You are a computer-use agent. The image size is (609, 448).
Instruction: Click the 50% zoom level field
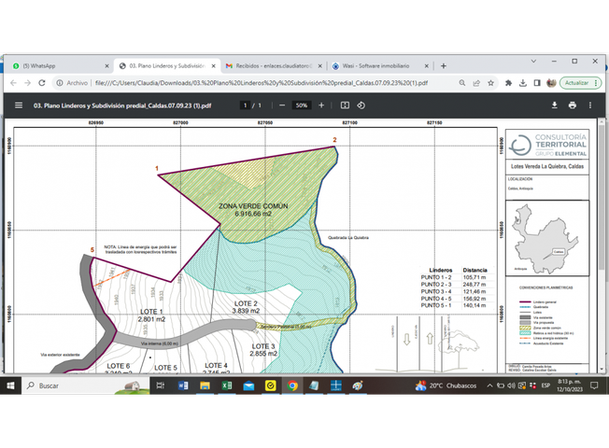[302, 105]
